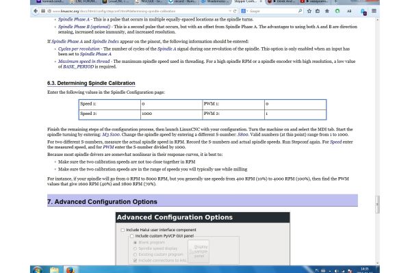Click the Cycles per revolution term
The image size is (410, 273).
[79, 49]
